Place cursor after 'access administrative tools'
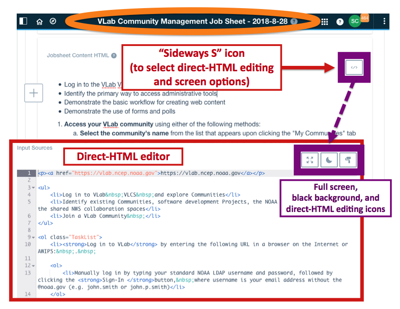Image resolution: width=400 pixels, height=309 pixels. 217,93
